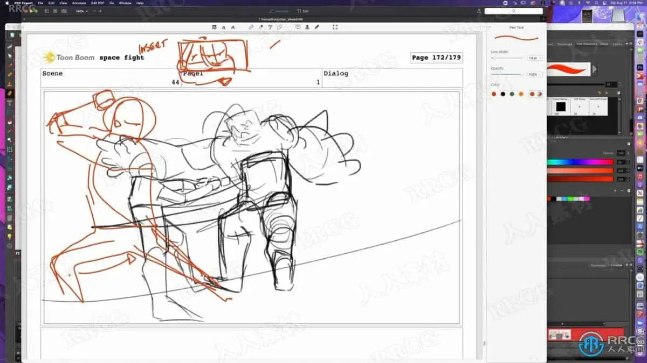This screenshot has width=647, height=363.
Task: Open the Annotate menu in menu bar
Action: click(79, 3)
